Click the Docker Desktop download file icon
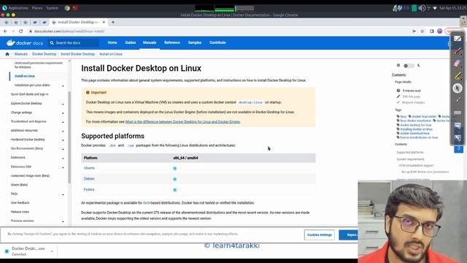The height and width of the screenshot is (263, 467). (7, 251)
